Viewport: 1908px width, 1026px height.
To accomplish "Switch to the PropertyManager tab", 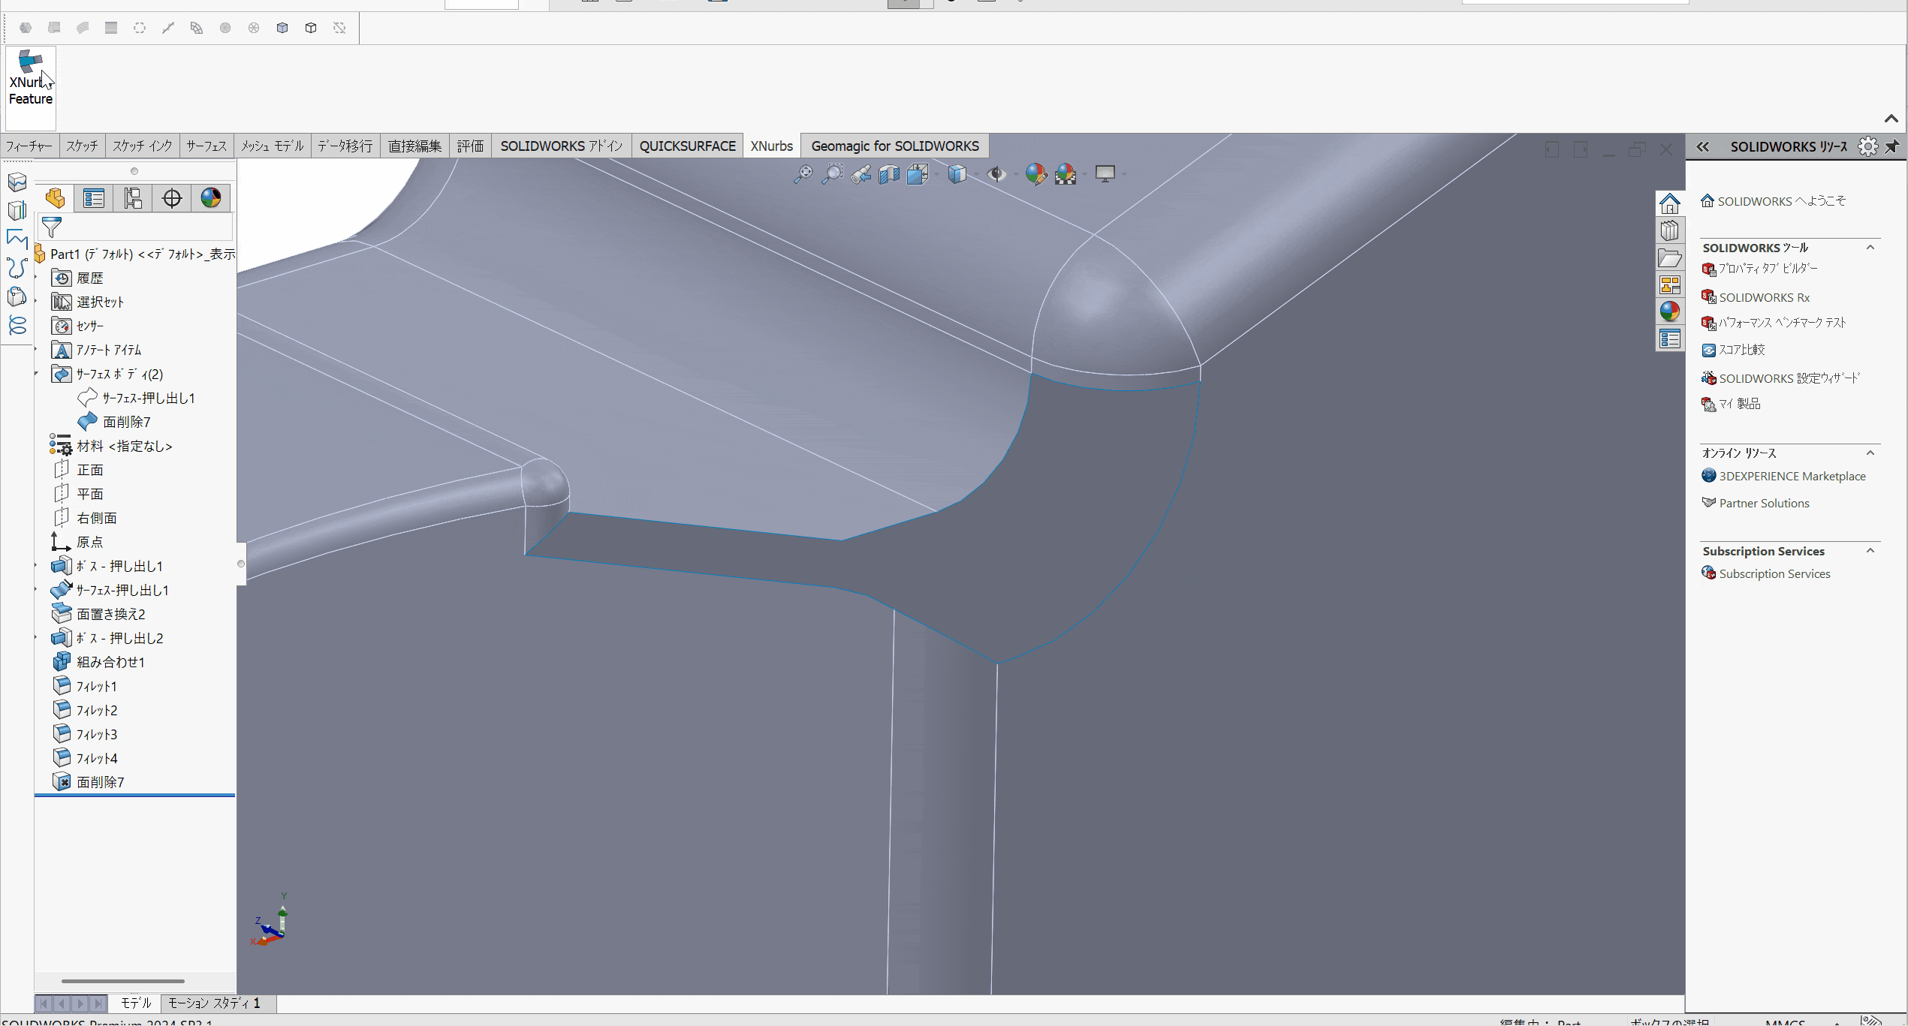I will point(94,198).
